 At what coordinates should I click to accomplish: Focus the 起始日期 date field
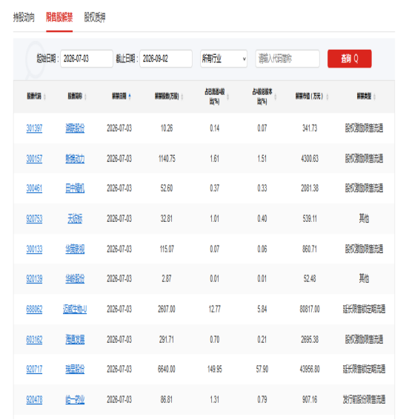87,59
